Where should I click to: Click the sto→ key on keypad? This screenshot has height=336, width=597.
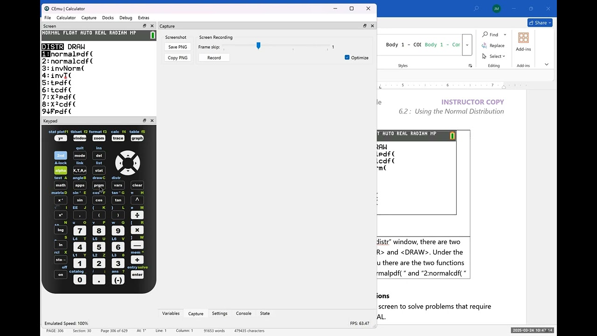coord(61,259)
